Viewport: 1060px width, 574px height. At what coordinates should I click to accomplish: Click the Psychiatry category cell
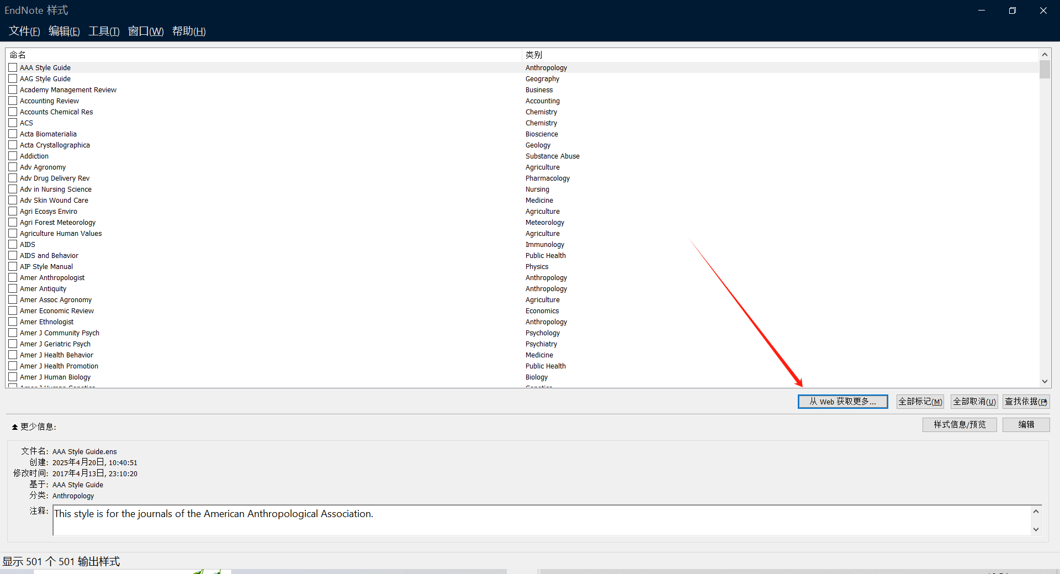click(542, 344)
